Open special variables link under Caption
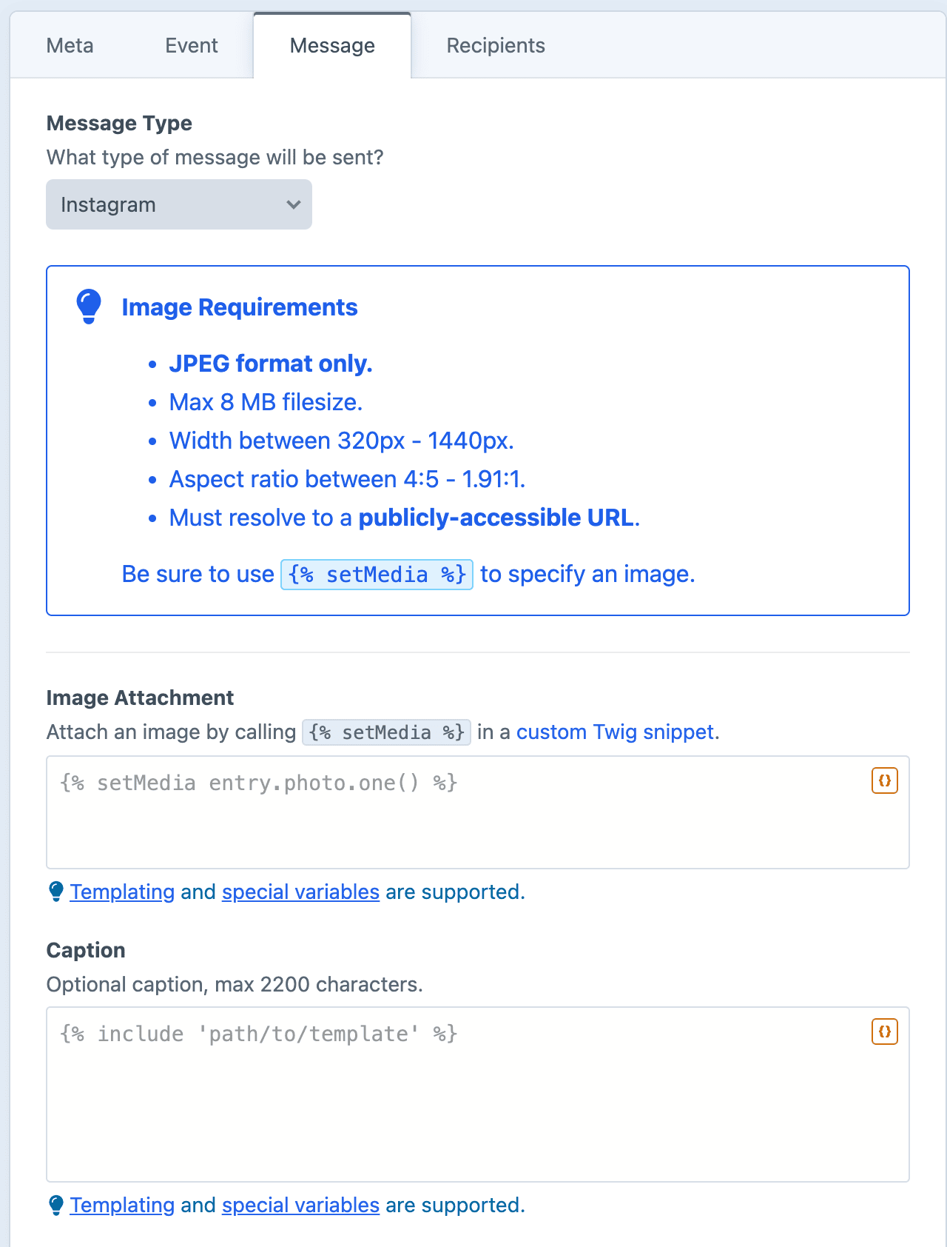Screen dimensions: 947x1247 point(300,1205)
